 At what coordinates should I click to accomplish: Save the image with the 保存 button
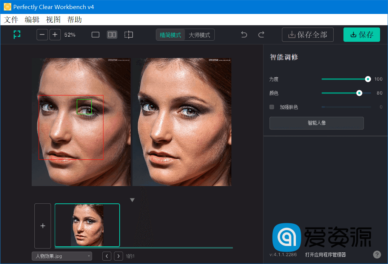click(362, 34)
